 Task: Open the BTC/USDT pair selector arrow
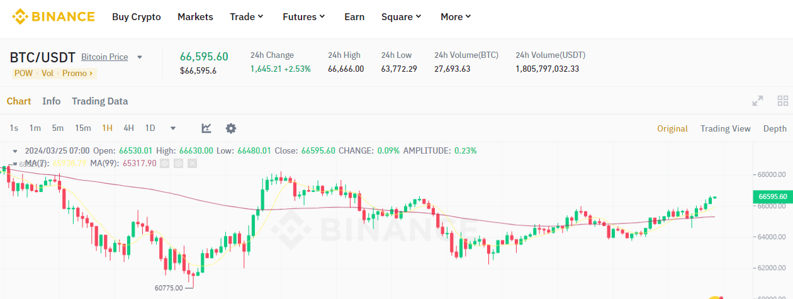pyautogui.click(x=140, y=57)
